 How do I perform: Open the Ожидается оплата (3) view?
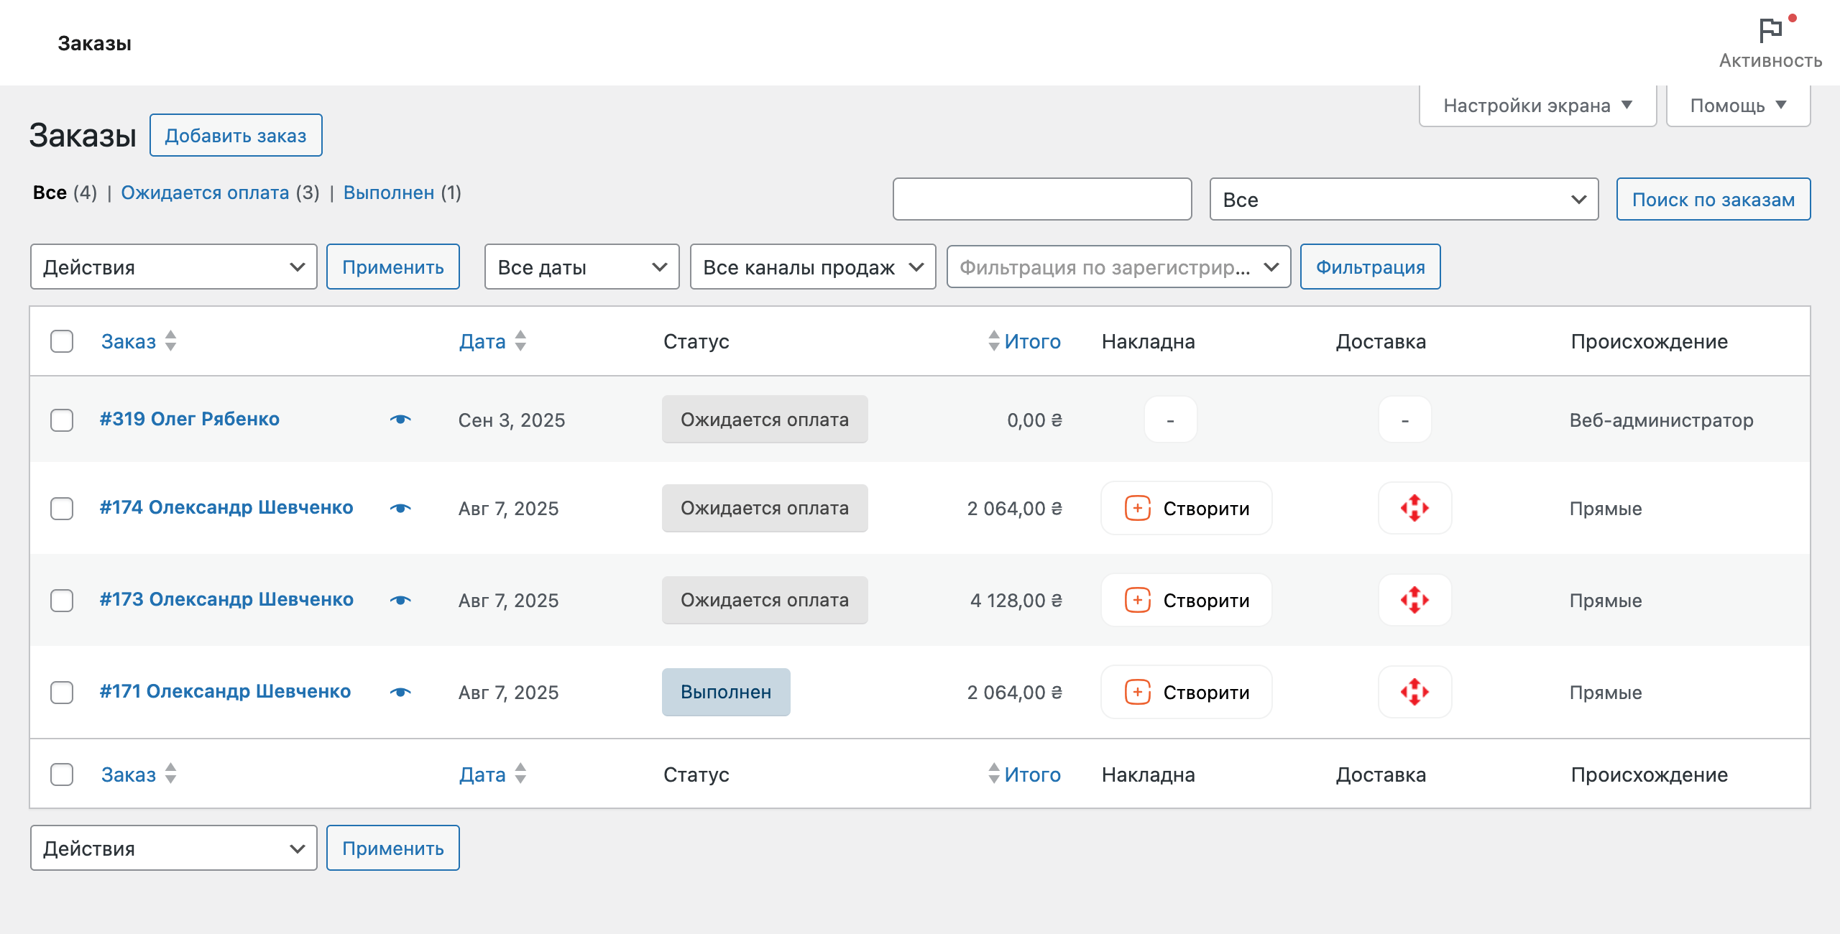pos(206,193)
